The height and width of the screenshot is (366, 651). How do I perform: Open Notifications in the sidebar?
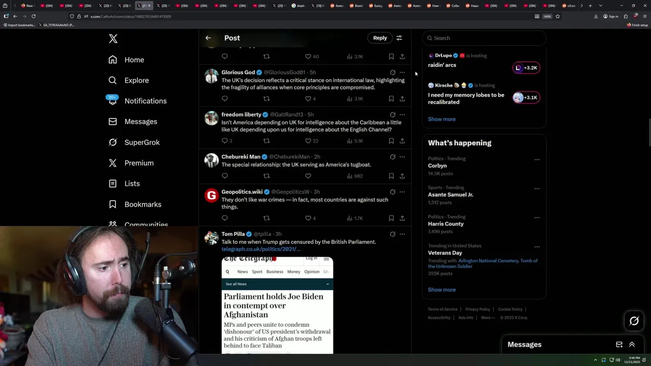tap(137, 101)
